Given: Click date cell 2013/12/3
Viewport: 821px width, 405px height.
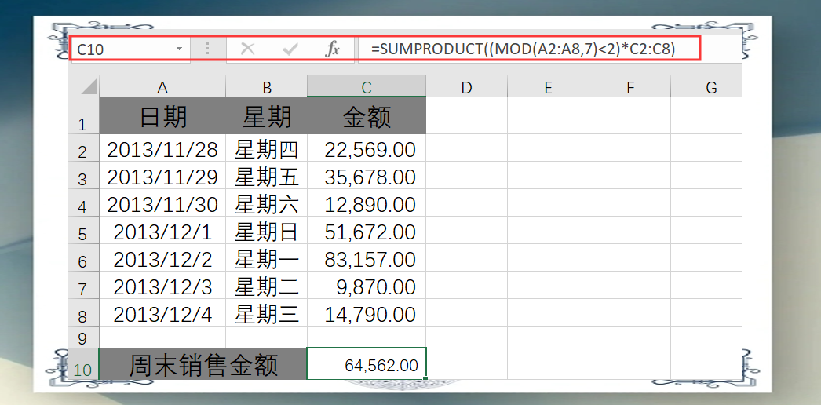Looking at the screenshot, I should (162, 285).
